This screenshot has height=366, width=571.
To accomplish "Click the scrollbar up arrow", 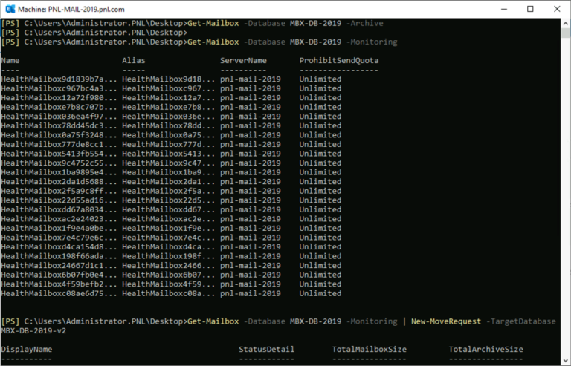I will pyautogui.click(x=565, y=23).
